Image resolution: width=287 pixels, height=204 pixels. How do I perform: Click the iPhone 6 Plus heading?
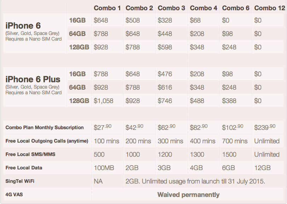(33, 79)
